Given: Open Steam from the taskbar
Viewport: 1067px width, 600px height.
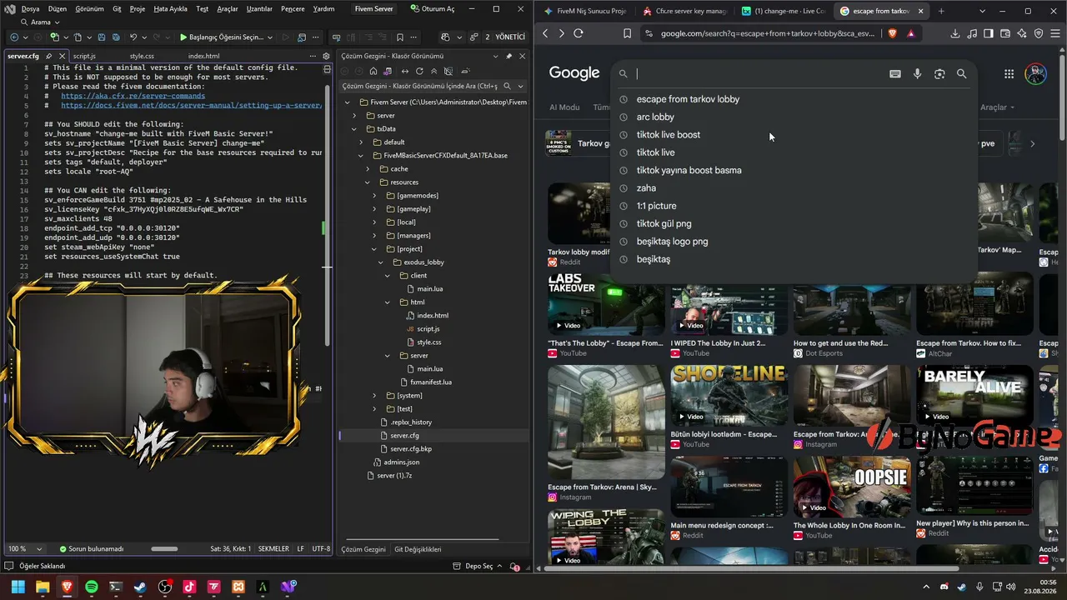Looking at the screenshot, I should tap(140, 587).
